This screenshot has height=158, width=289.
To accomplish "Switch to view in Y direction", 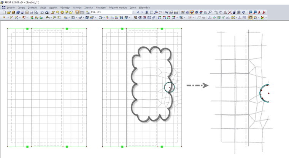I will (164, 18).
